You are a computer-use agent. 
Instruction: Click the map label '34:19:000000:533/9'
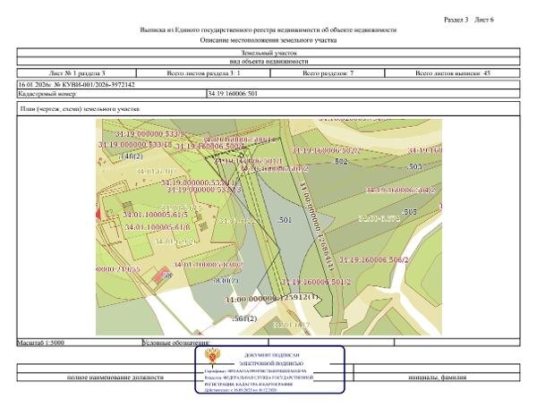(149, 134)
